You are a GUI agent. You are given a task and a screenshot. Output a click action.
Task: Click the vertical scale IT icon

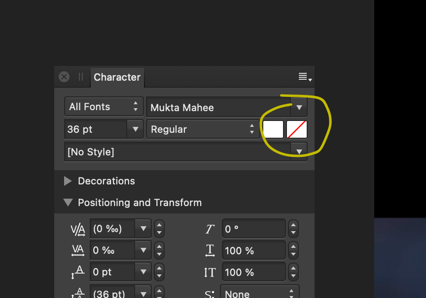coord(210,271)
